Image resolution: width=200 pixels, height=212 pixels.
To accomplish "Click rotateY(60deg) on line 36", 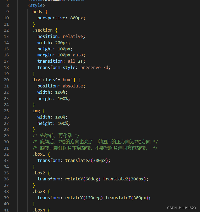I will [x=83, y=179].
